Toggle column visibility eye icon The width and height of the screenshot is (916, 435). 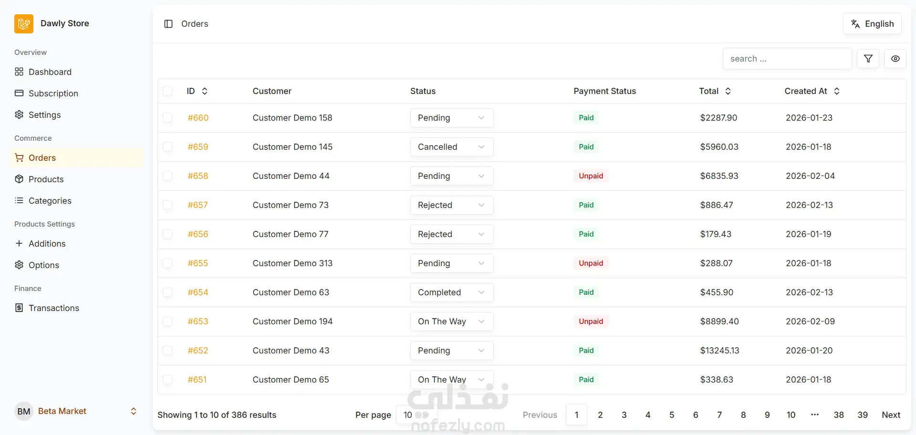click(x=895, y=59)
